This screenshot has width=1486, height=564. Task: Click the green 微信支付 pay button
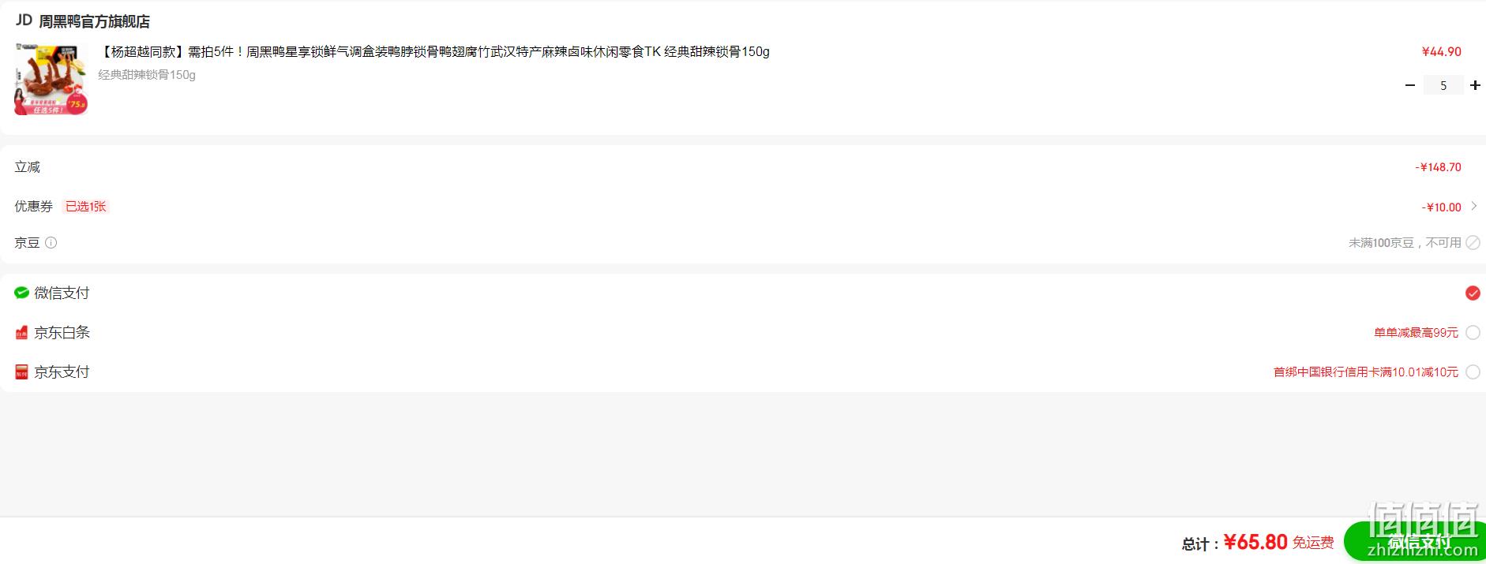(x=1415, y=542)
